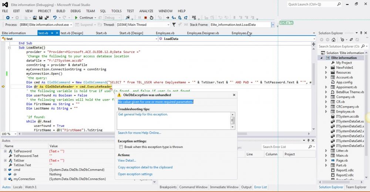The width and height of the screenshot is (370, 192).
Task: Switch to the Locals tab
Action: tap(18, 187)
